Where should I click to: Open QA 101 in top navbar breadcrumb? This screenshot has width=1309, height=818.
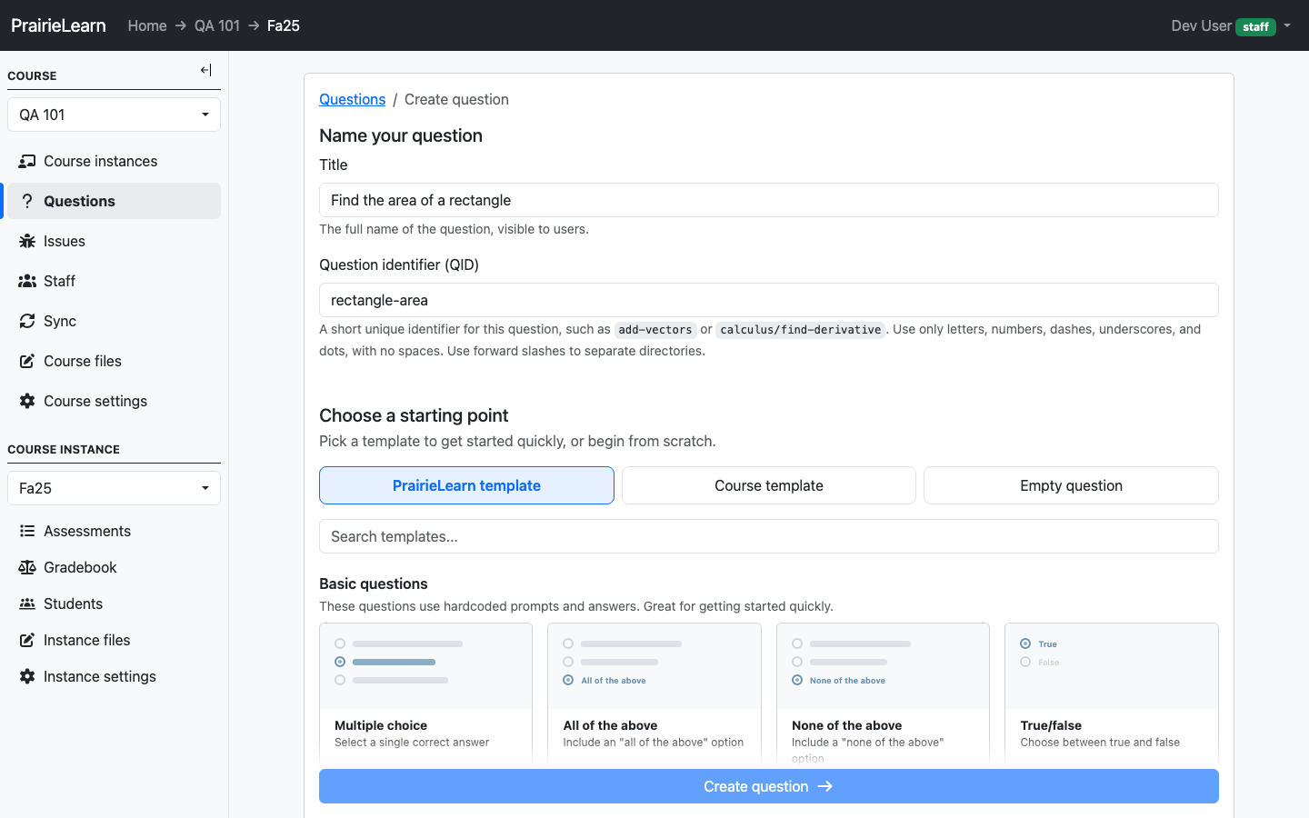tap(217, 25)
